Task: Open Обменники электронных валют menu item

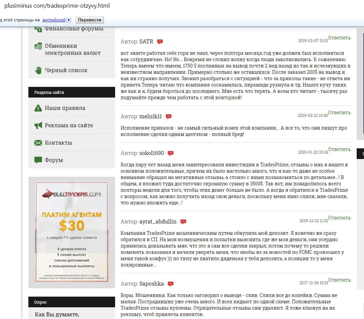Action: pyautogui.click(x=73, y=49)
